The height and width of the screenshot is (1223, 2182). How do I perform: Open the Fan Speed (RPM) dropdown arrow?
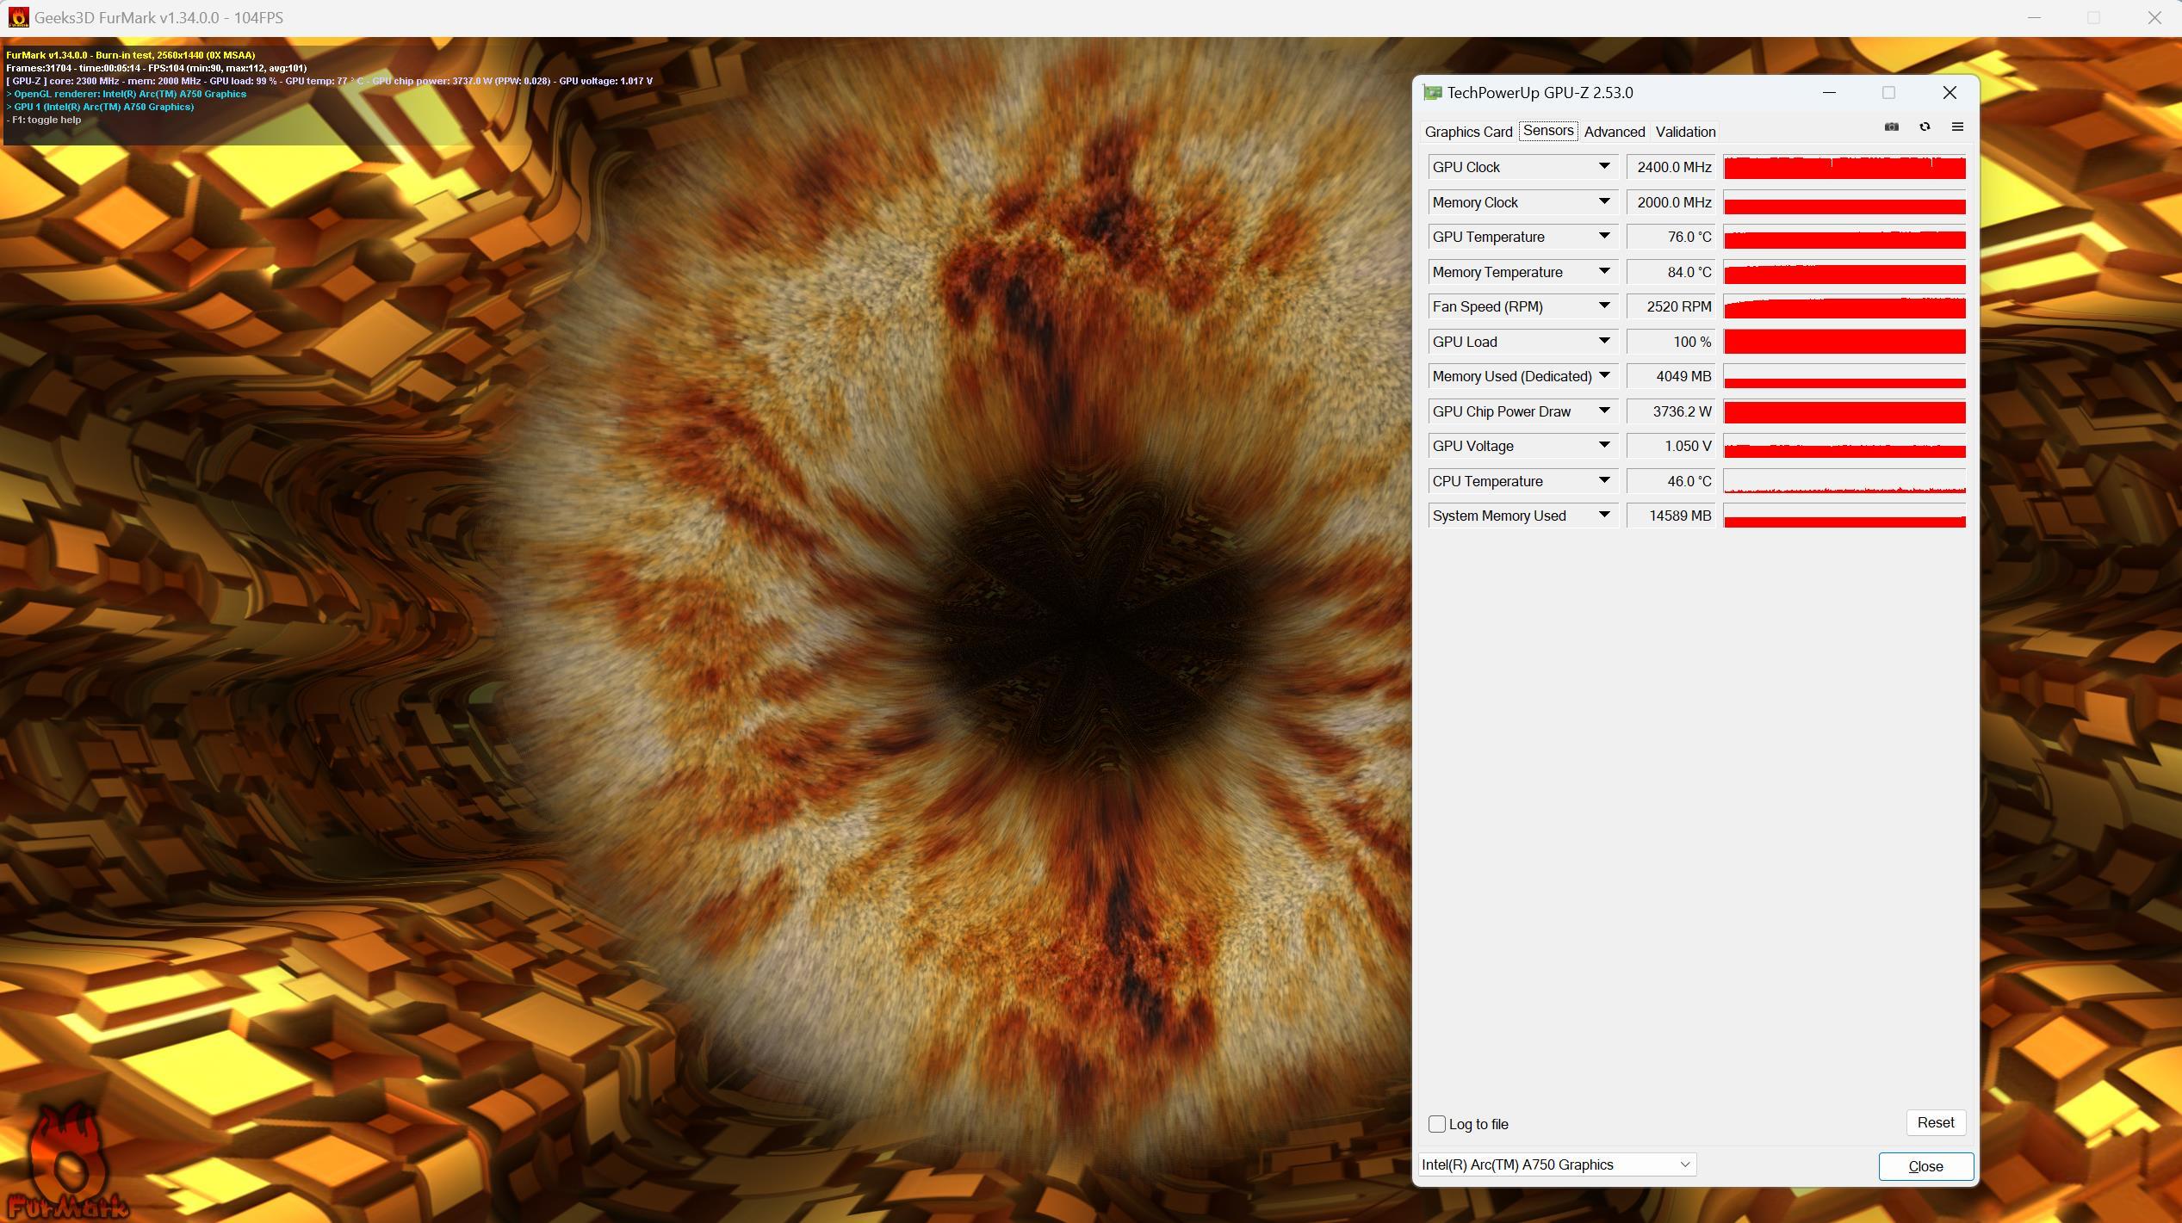(x=1603, y=306)
